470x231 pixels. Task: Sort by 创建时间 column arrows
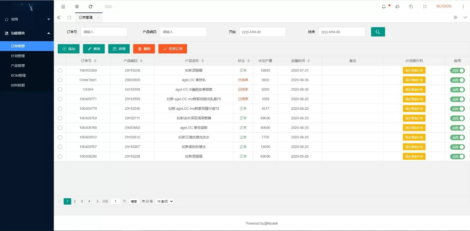coord(309,61)
